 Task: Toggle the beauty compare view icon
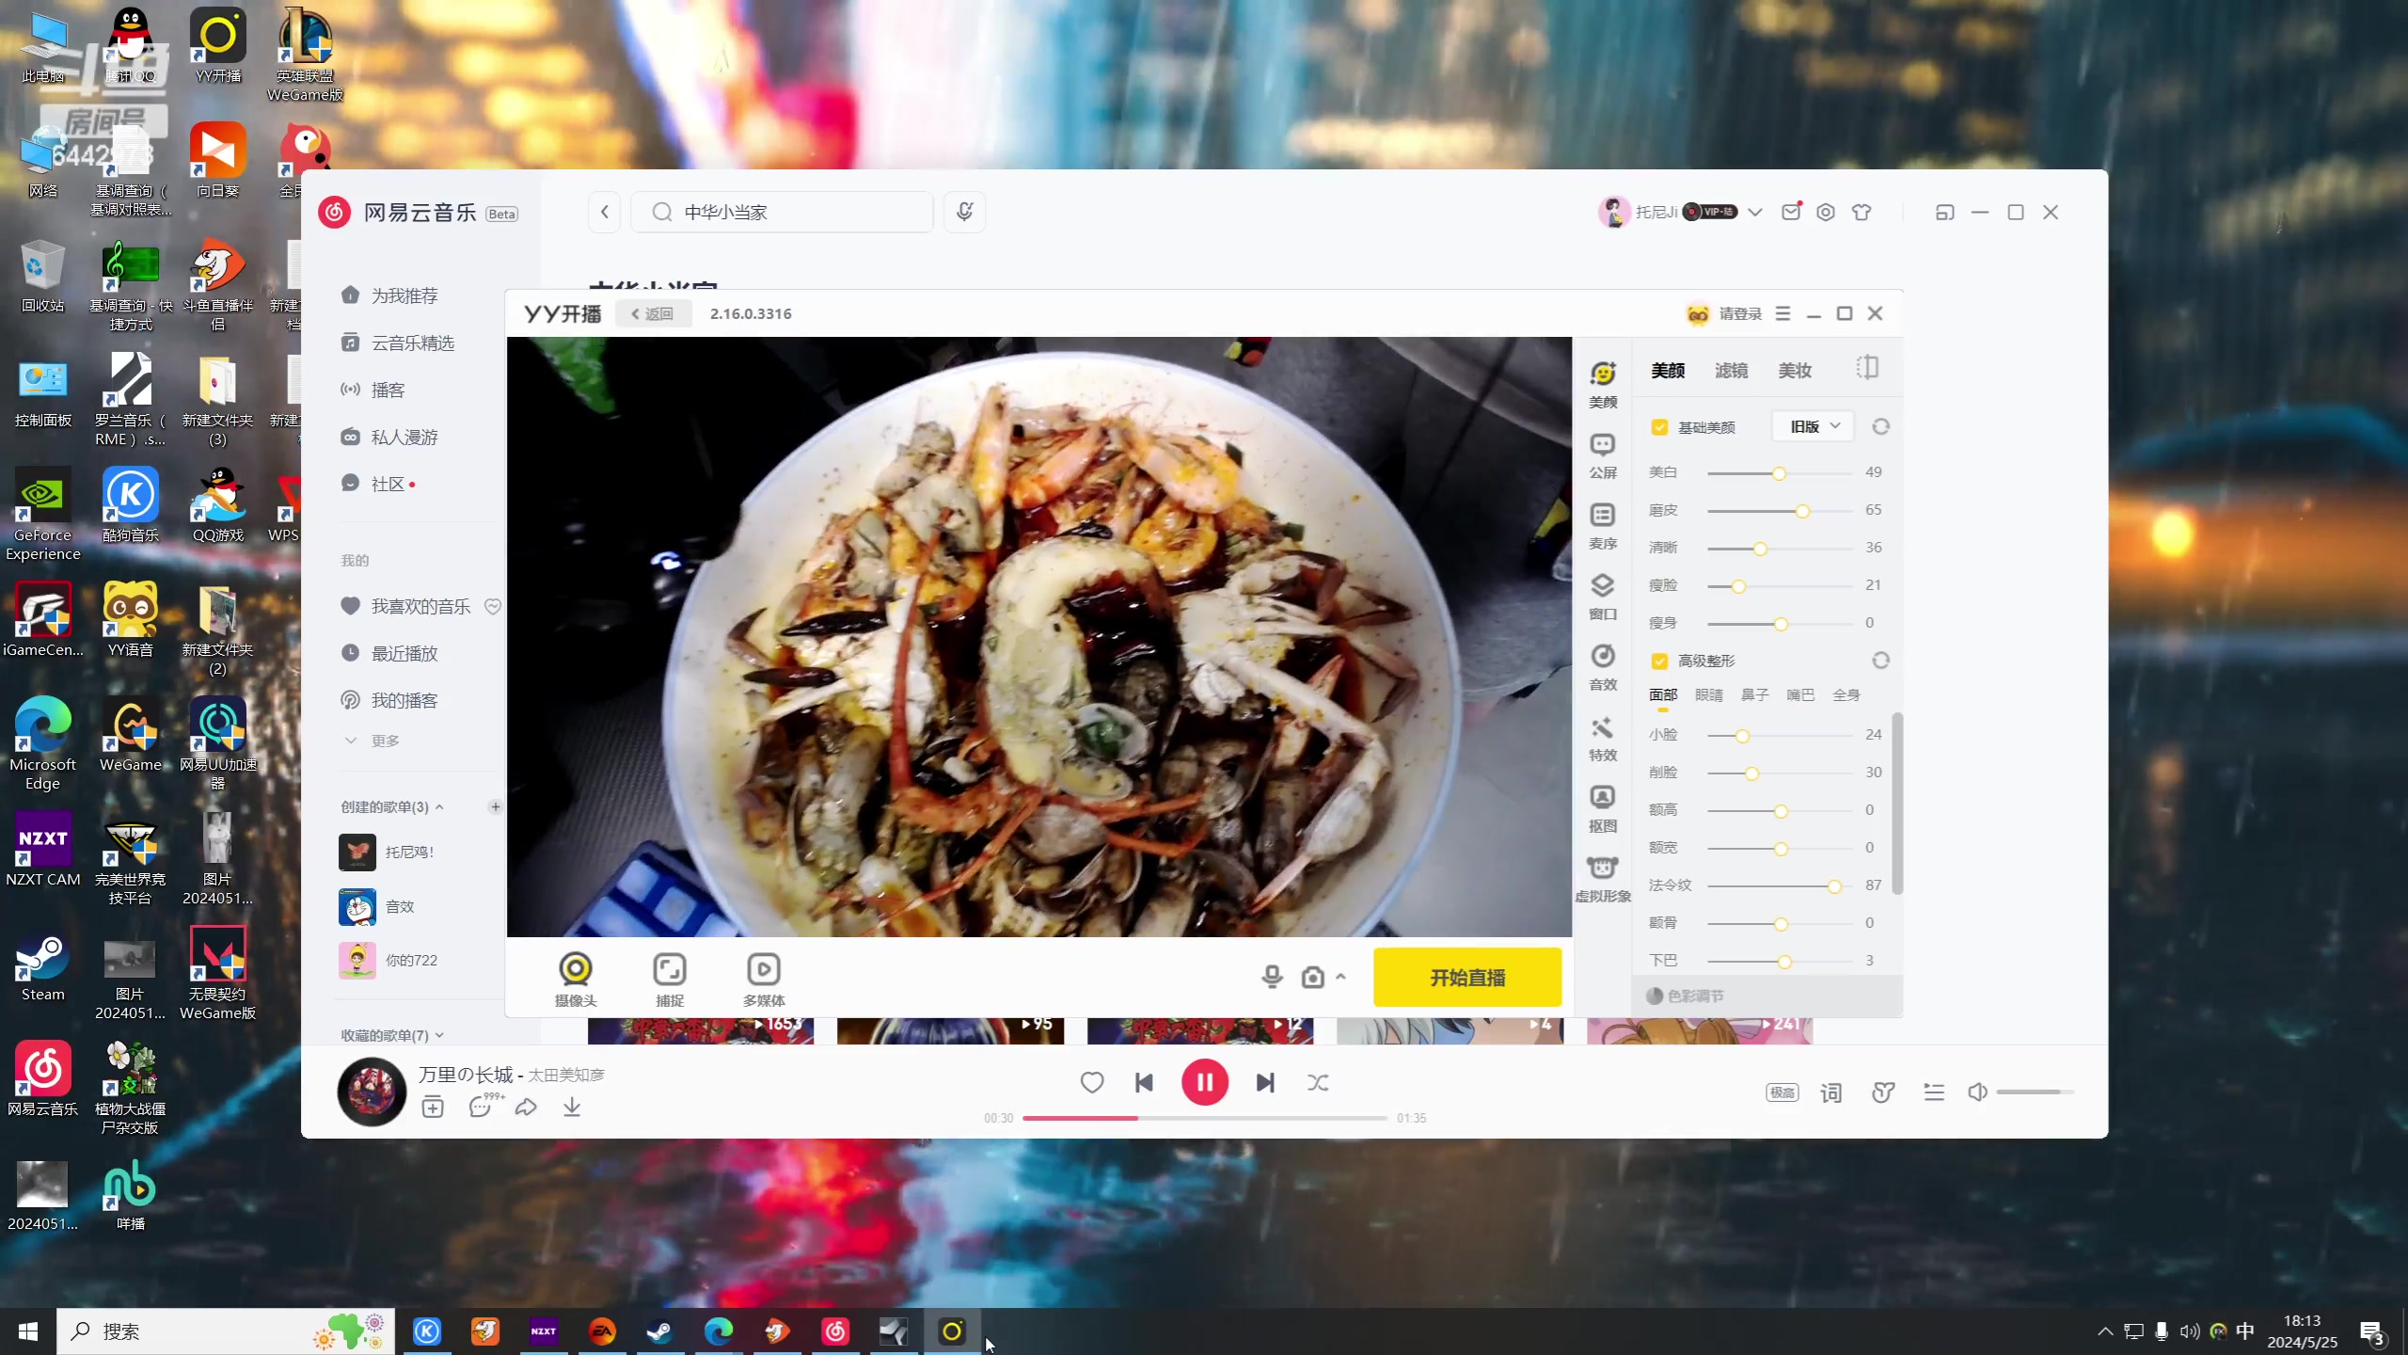(1867, 368)
